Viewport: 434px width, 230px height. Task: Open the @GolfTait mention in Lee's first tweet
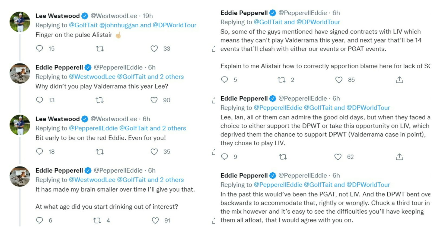83,25
